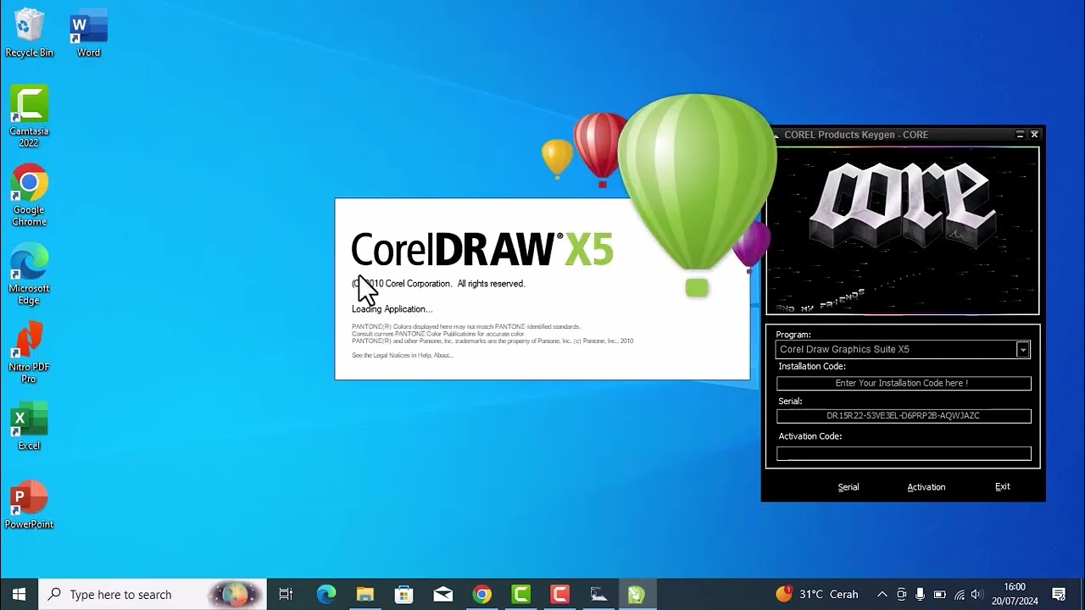Screen dimensions: 1085x610
Task: Click the Type here to search box
Action: pyautogui.click(x=153, y=594)
